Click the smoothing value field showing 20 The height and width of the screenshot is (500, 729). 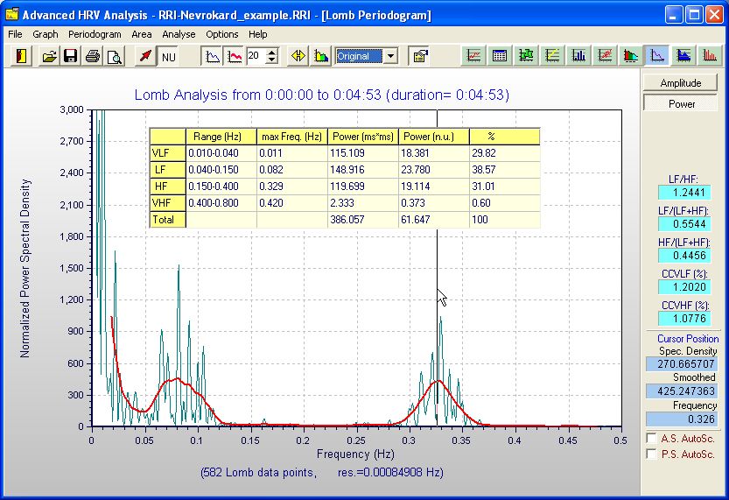point(255,56)
